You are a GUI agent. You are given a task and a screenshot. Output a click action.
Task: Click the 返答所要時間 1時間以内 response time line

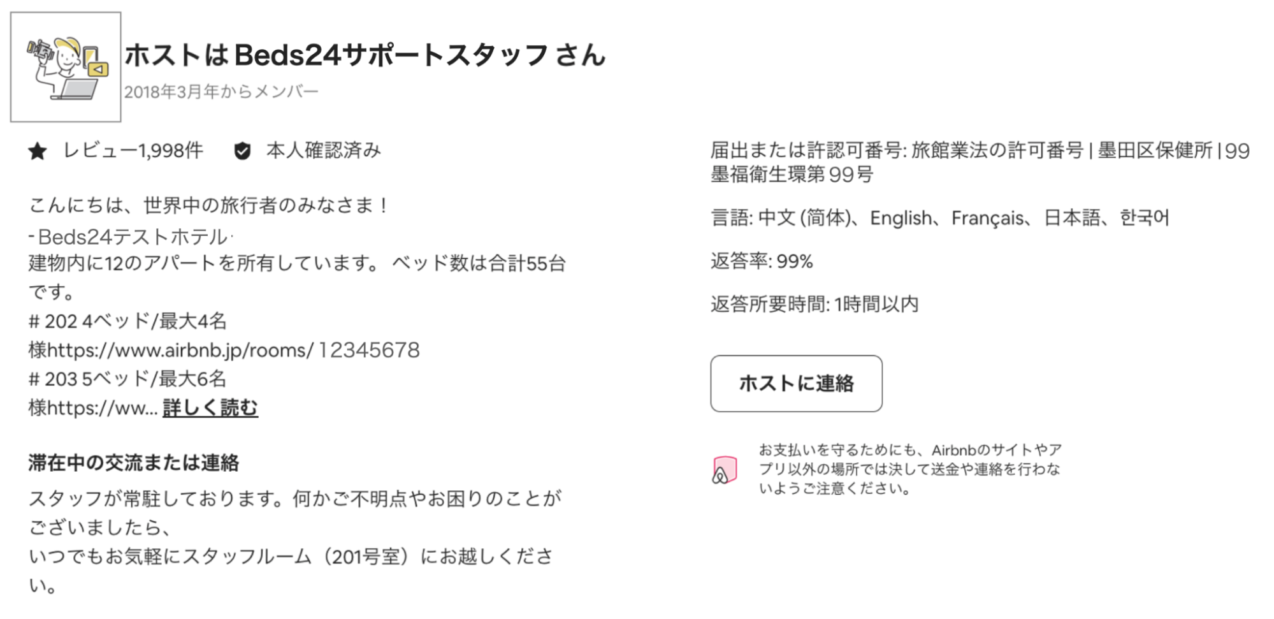coord(814,304)
